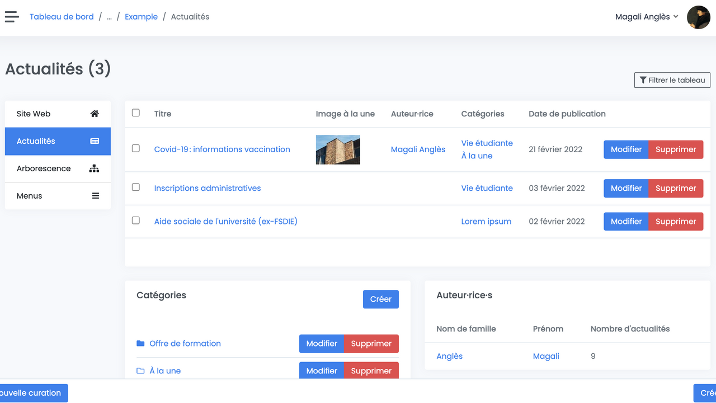Tick the Inscriptions administratives row checkbox
This screenshot has width=716, height=403.
(x=136, y=188)
